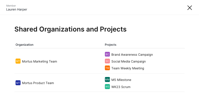Open the Brand Awareness Campaign project
199x103 pixels.
(132, 55)
